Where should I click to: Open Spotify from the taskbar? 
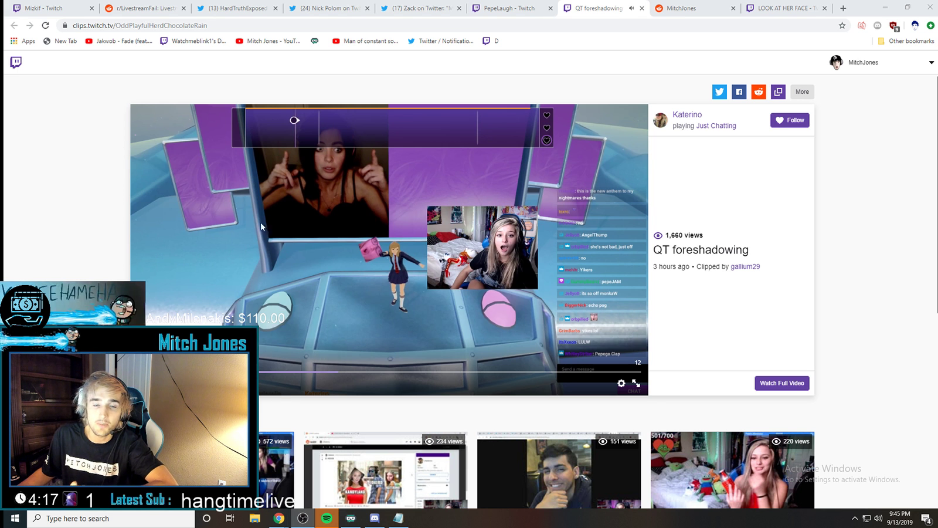point(327,519)
